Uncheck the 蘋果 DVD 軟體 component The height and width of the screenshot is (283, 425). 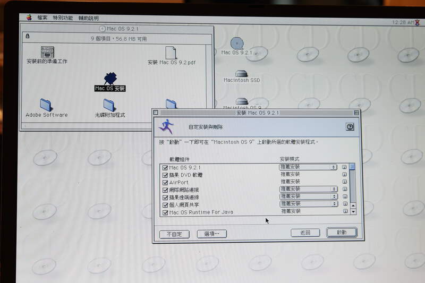165,175
